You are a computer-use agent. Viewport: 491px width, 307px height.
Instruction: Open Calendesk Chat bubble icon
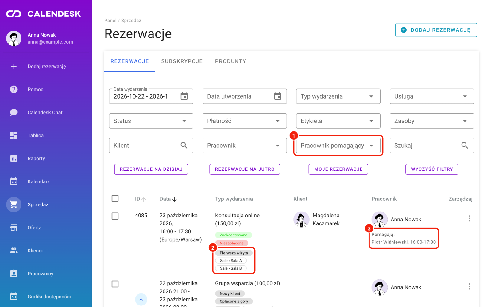coord(14,112)
